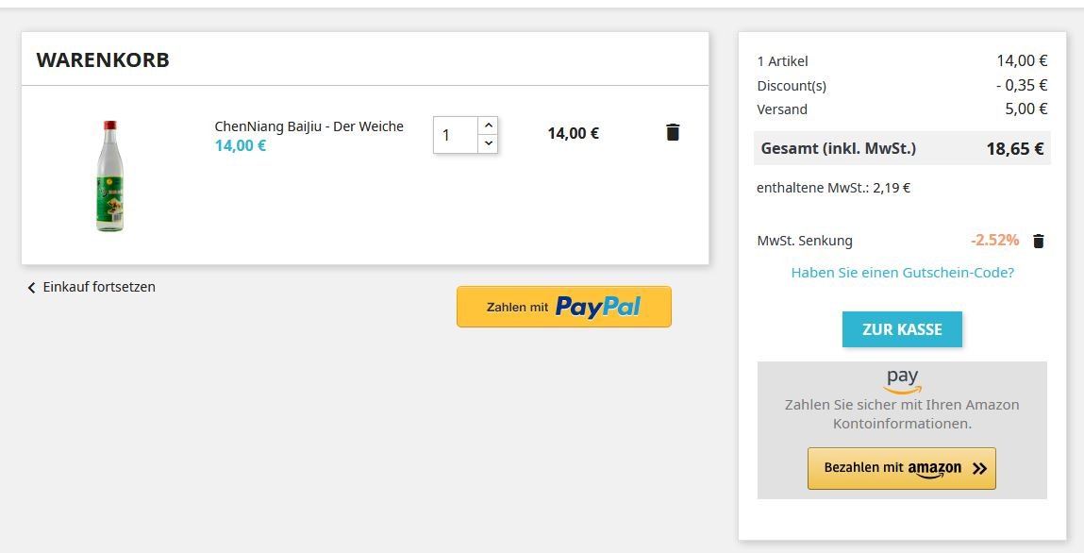
Task: Click the blue 14,00 € unit price
Action: [240, 145]
